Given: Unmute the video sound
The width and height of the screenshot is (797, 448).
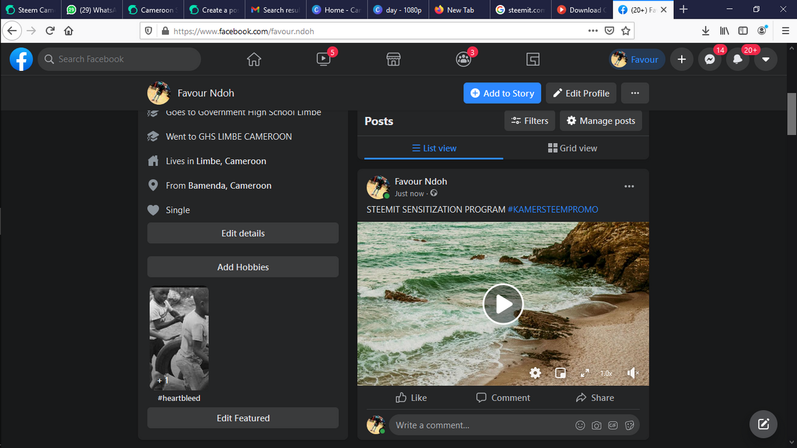Looking at the screenshot, I should pyautogui.click(x=633, y=373).
